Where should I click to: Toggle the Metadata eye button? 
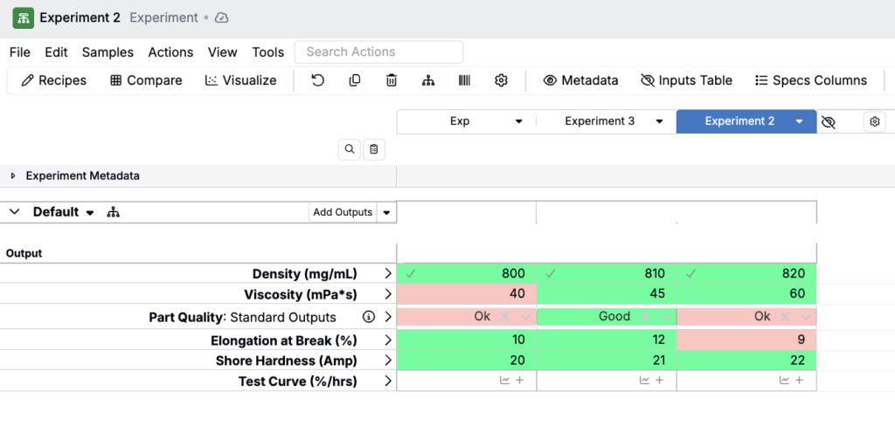(580, 80)
